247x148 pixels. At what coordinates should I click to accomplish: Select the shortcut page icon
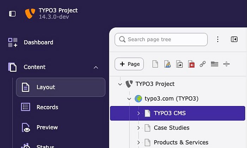[179, 64]
